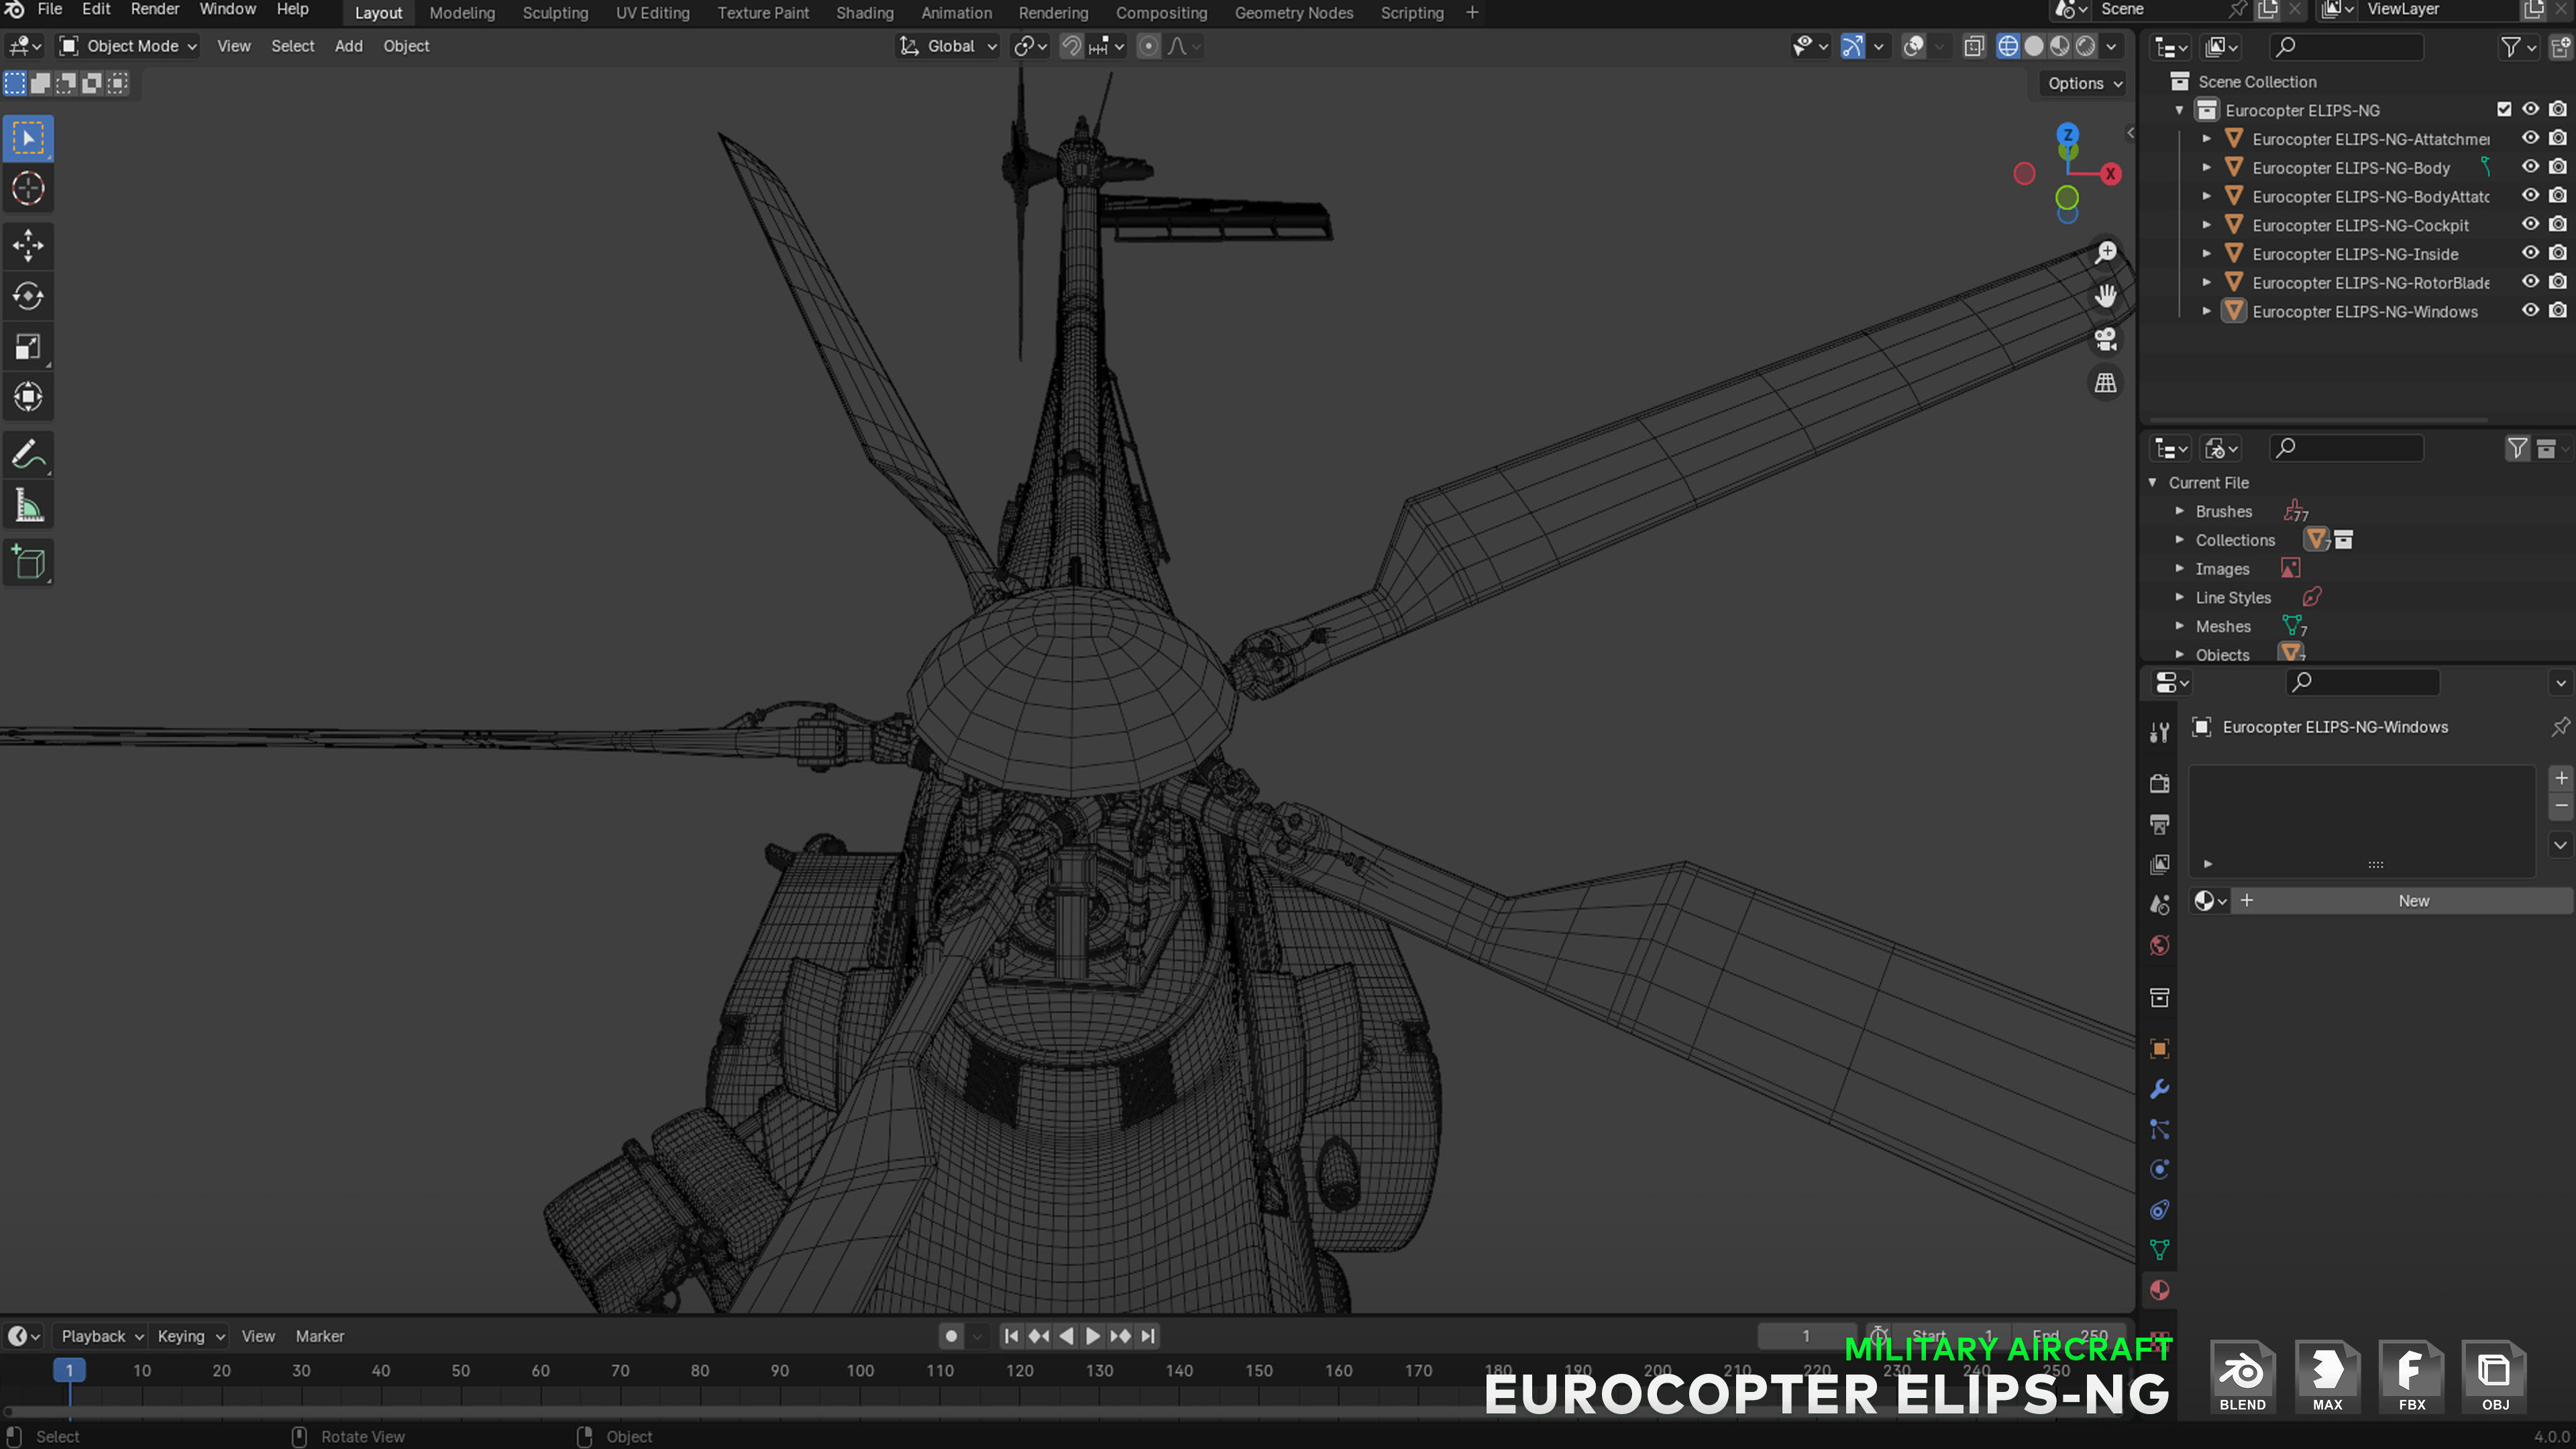
Task: Open the viewport Options dropdown
Action: (x=2085, y=83)
